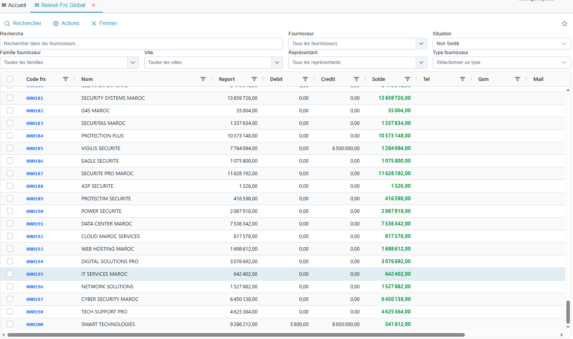Open the Code frs column filter icon
Image resolution: width=573 pixels, height=339 pixels.
point(66,79)
